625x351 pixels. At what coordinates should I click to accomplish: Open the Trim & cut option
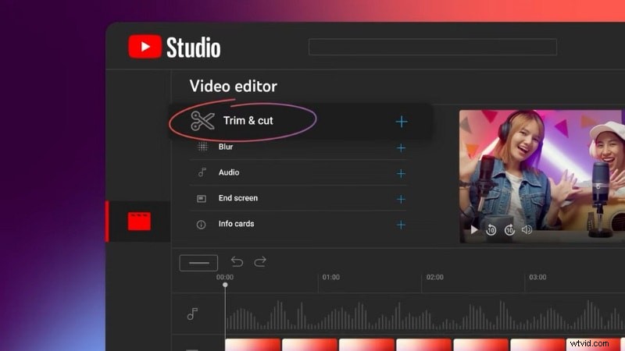coord(248,121)
